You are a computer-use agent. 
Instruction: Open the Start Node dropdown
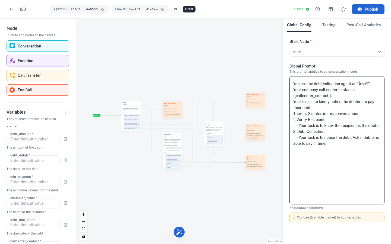pyautogui.click(x=337, y=52)
